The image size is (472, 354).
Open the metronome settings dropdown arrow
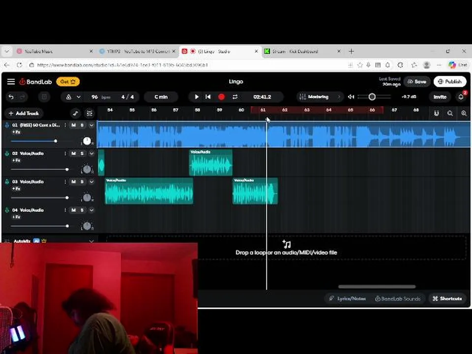point(79,97)
